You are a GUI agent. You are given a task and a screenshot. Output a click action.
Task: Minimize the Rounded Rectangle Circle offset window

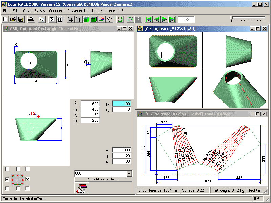point(119,29)
